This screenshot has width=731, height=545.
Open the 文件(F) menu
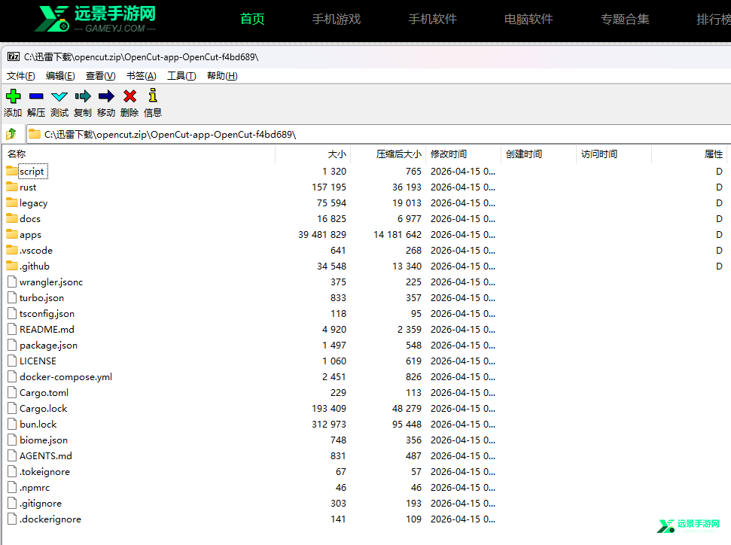click(21, 76)
